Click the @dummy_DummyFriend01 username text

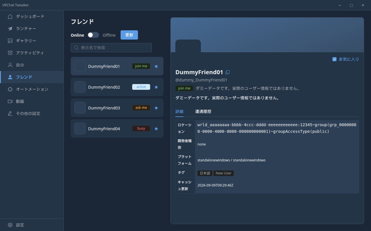(201, 80)
